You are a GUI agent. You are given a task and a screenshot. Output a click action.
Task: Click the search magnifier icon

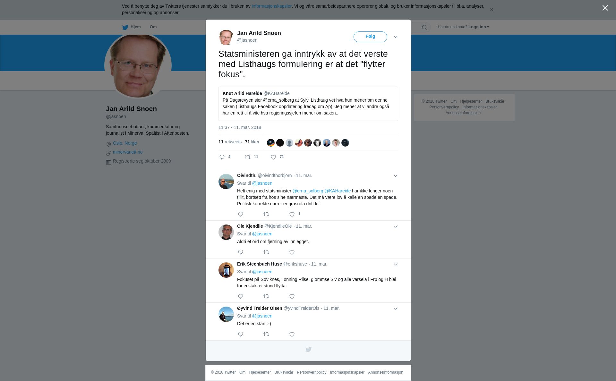pos(424,27)
